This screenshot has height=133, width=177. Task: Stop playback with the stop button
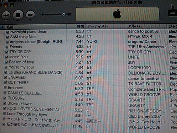(x=18, y=15)
